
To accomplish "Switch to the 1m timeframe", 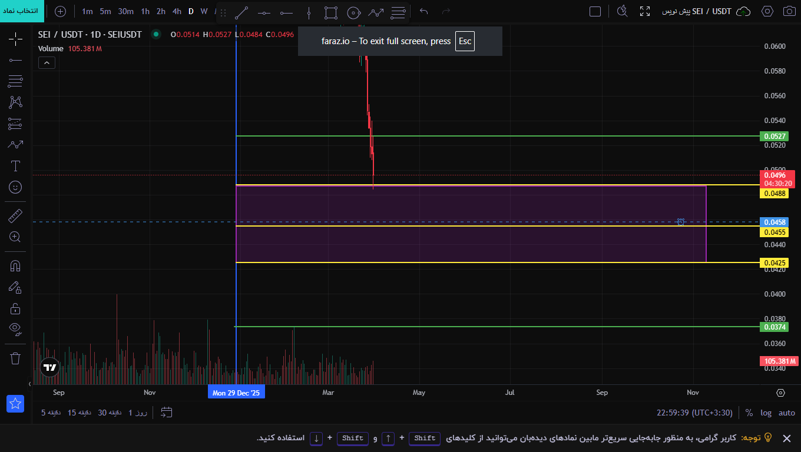I will point(87,11).
